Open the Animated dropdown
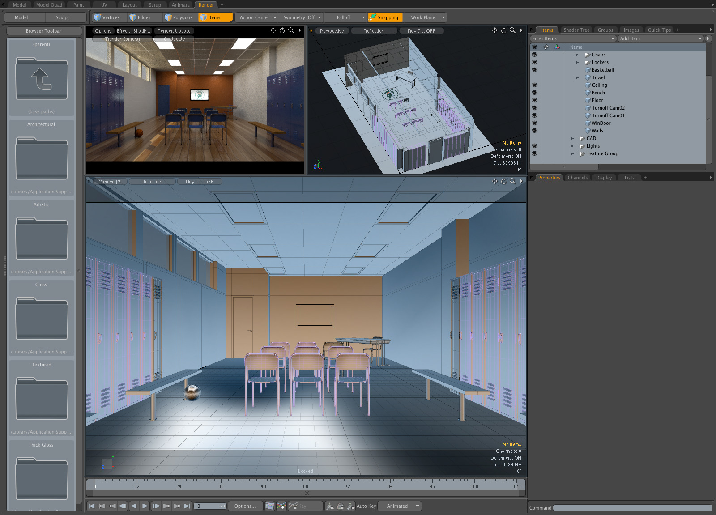This screenshot has width=716, height=515. 400,506
